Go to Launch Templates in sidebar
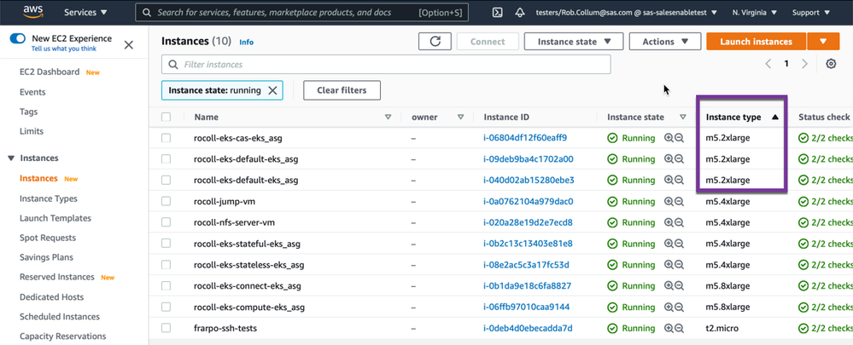The image size is (853, 345). (55, 218)
